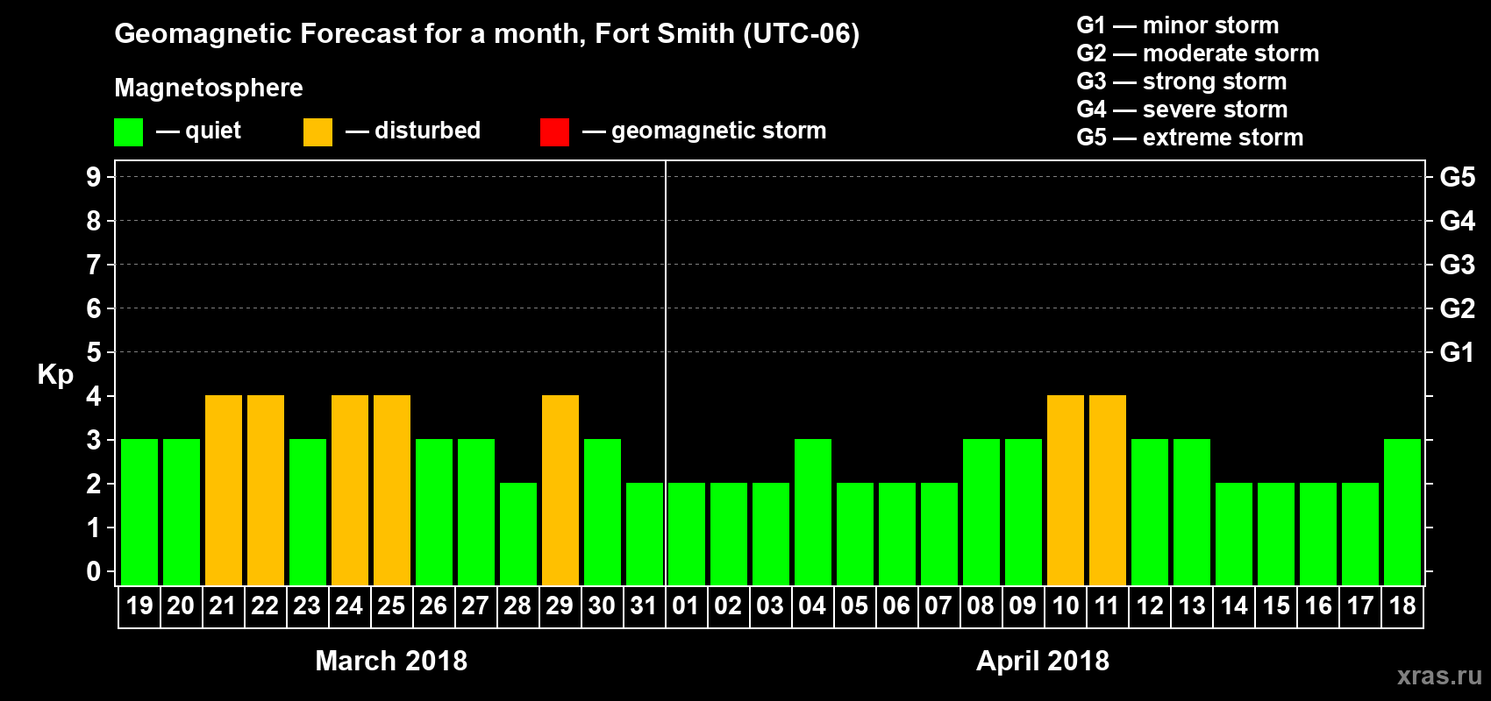The height and width of the screenshot is (701, 1491).
Task: Click the April 2018 month label
Action: tap(1043, 661)
